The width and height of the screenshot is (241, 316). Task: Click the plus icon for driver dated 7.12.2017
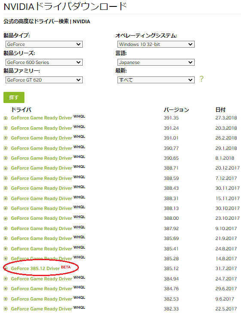pos(6,178)
